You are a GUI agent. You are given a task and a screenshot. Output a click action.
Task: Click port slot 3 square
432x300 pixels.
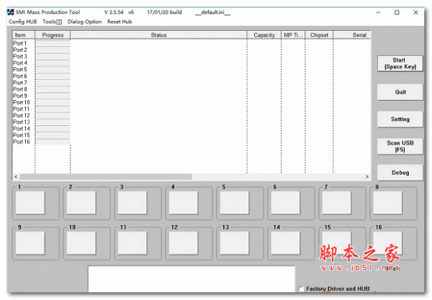pyautogui.click(x=132, y=203)
